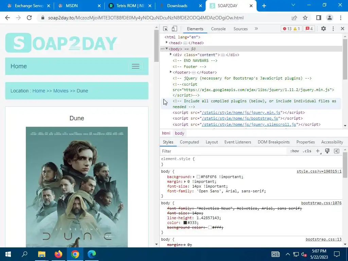Show more DevTools tabs with the chevron
Screen dimensions: 348x261
click(x=256, y=29)
